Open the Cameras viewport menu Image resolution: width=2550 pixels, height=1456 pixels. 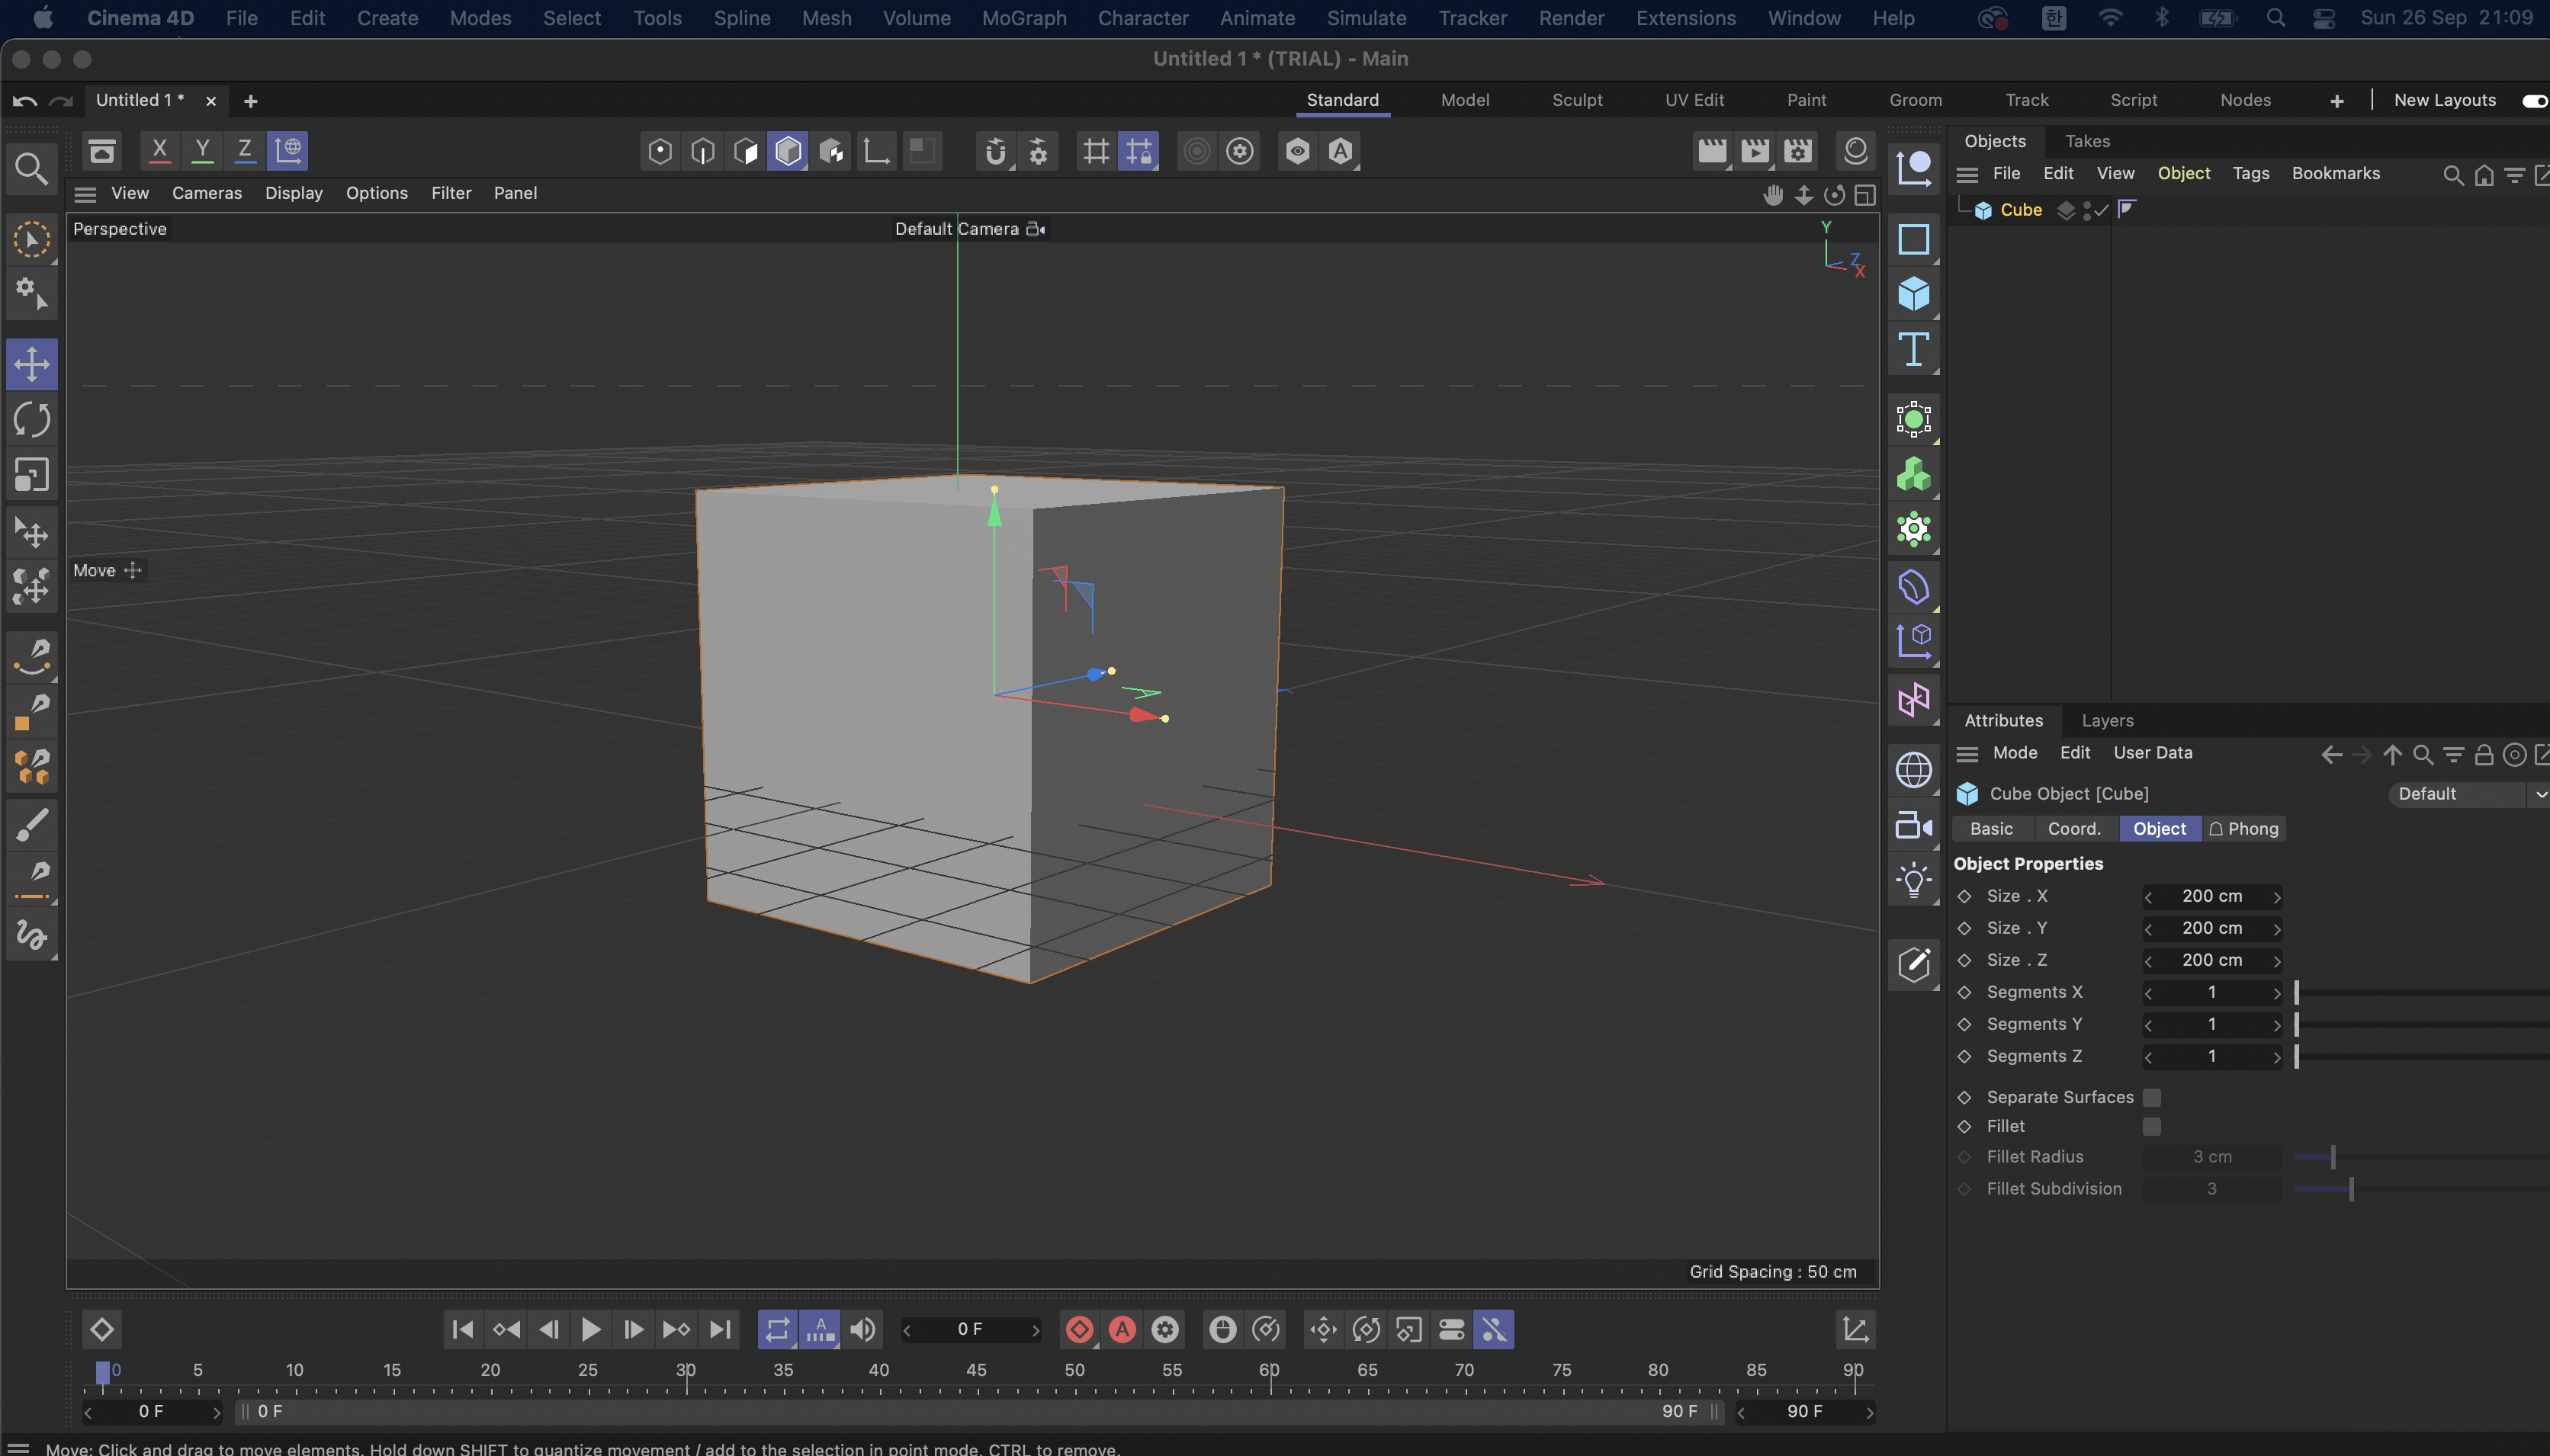[x=207, y=193]
